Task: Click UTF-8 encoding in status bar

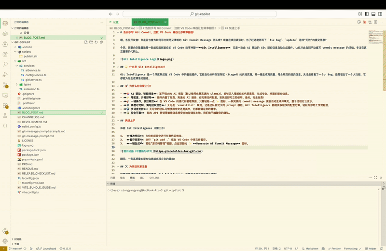Action: [288, 249]
